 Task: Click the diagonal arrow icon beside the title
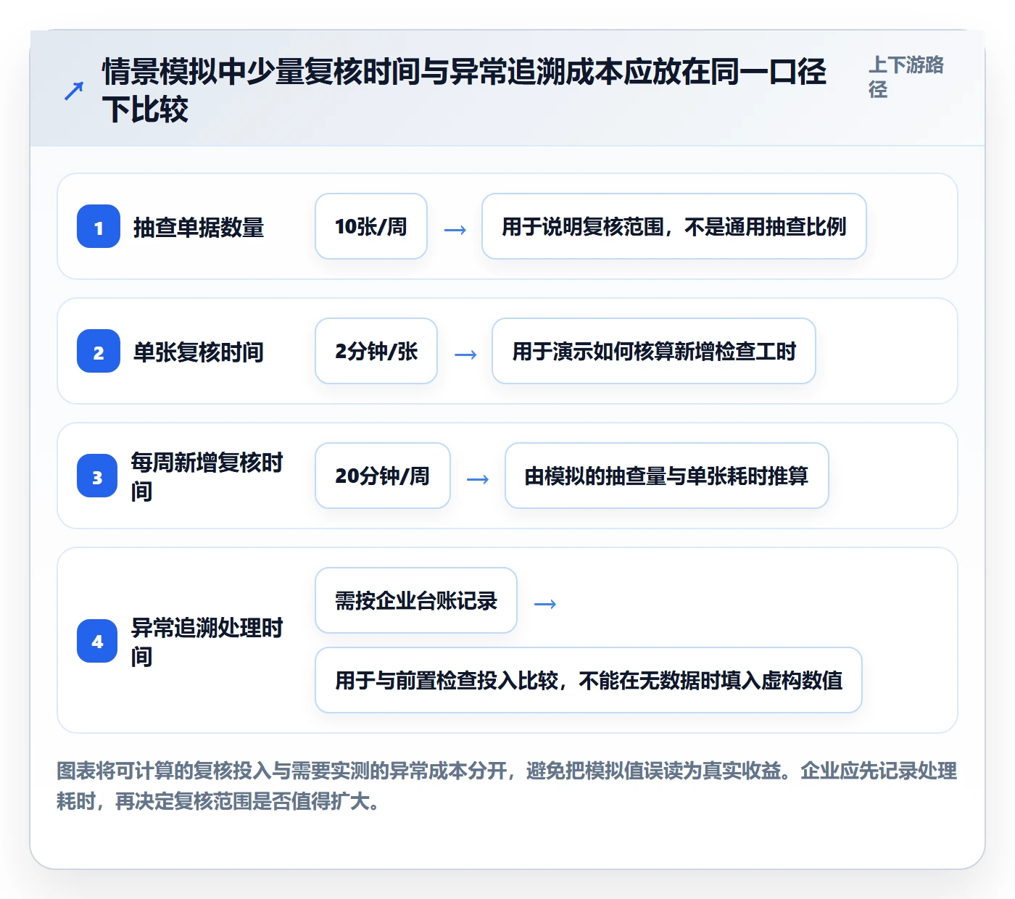(73, 91)
